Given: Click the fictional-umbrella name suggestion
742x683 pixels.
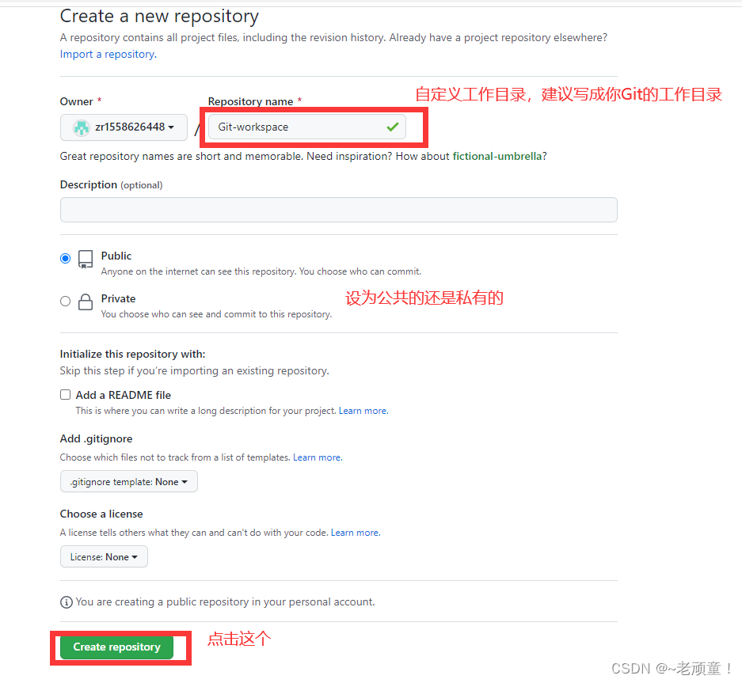Looking at the screenshot, I should point(497,156).
